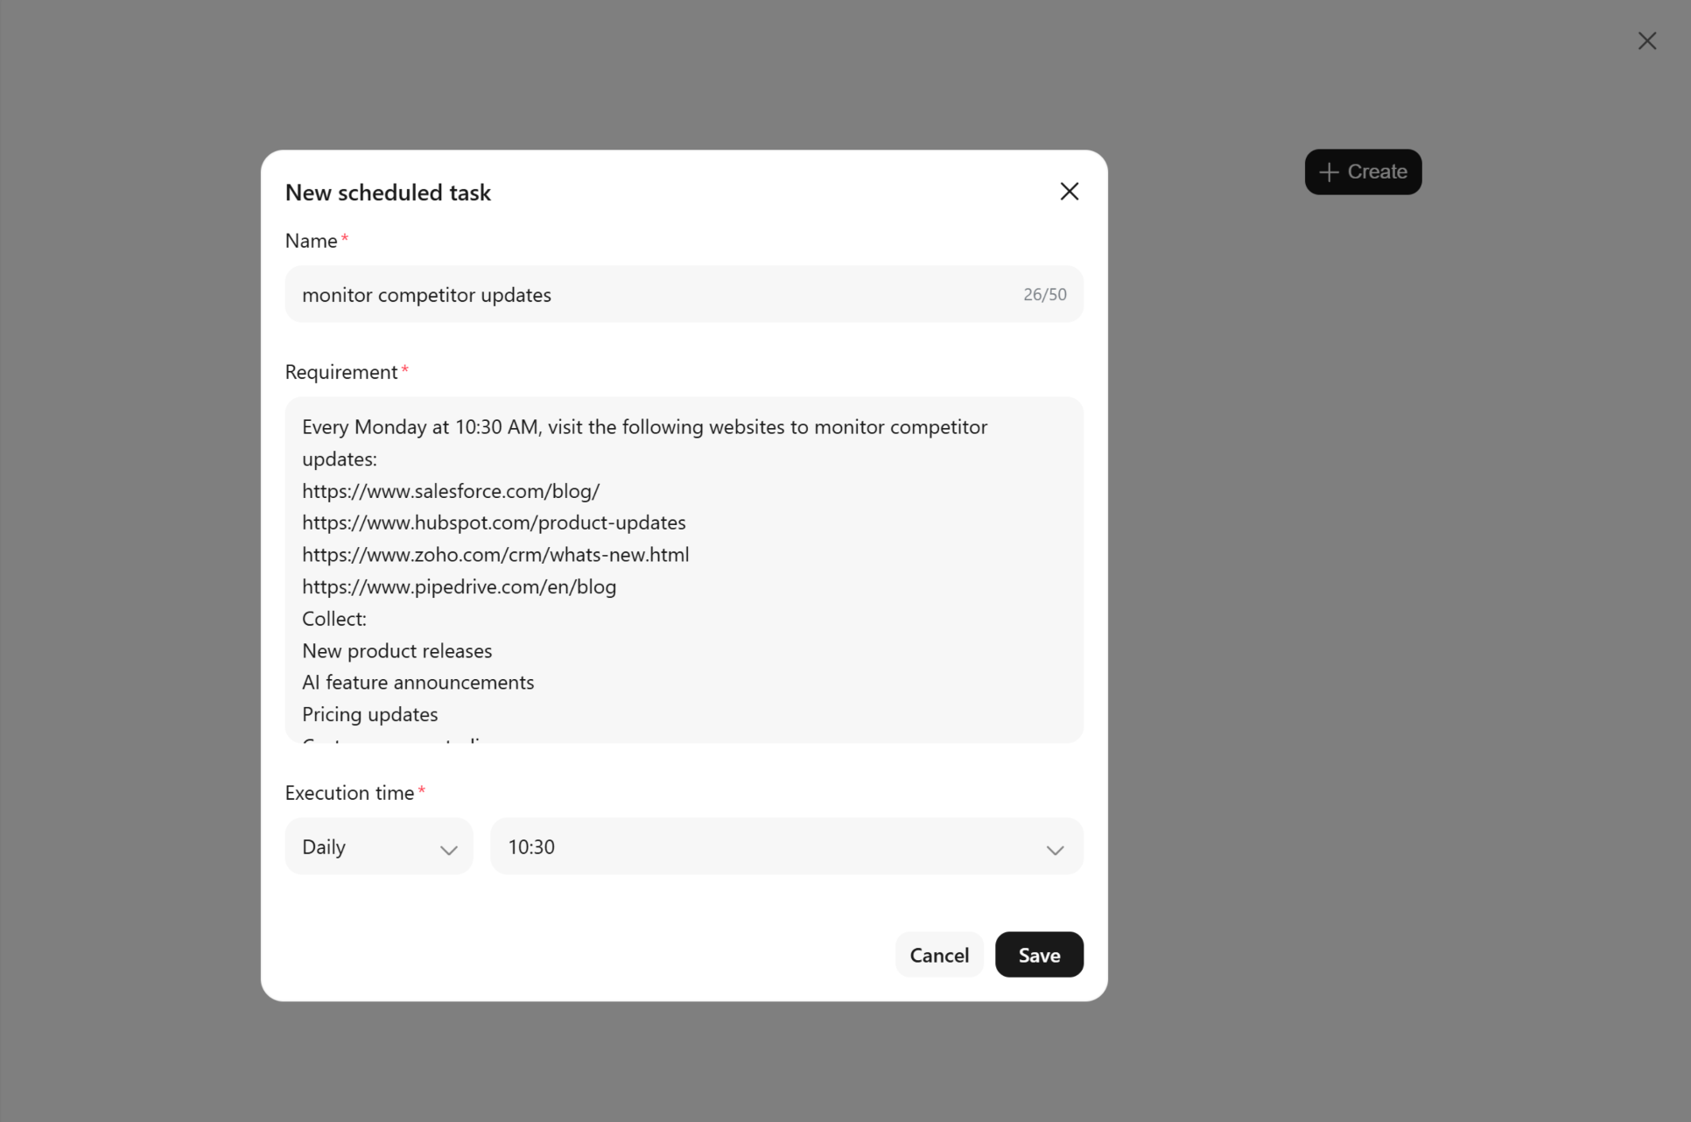Viewport: 1691px width, 1122px height.
Task: Open the Daily frequency dropdown
Action: [379, 846]
